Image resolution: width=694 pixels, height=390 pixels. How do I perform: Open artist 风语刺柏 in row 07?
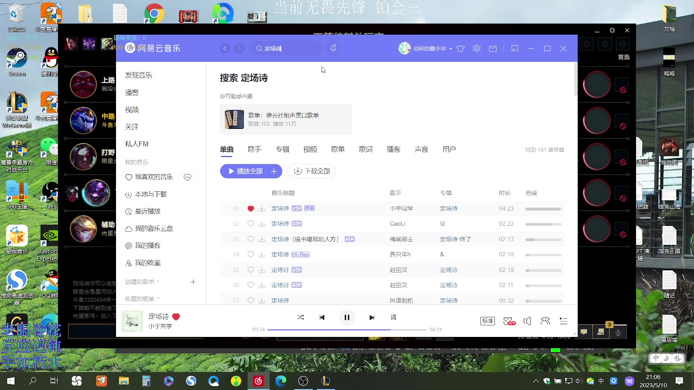[401, 300]
